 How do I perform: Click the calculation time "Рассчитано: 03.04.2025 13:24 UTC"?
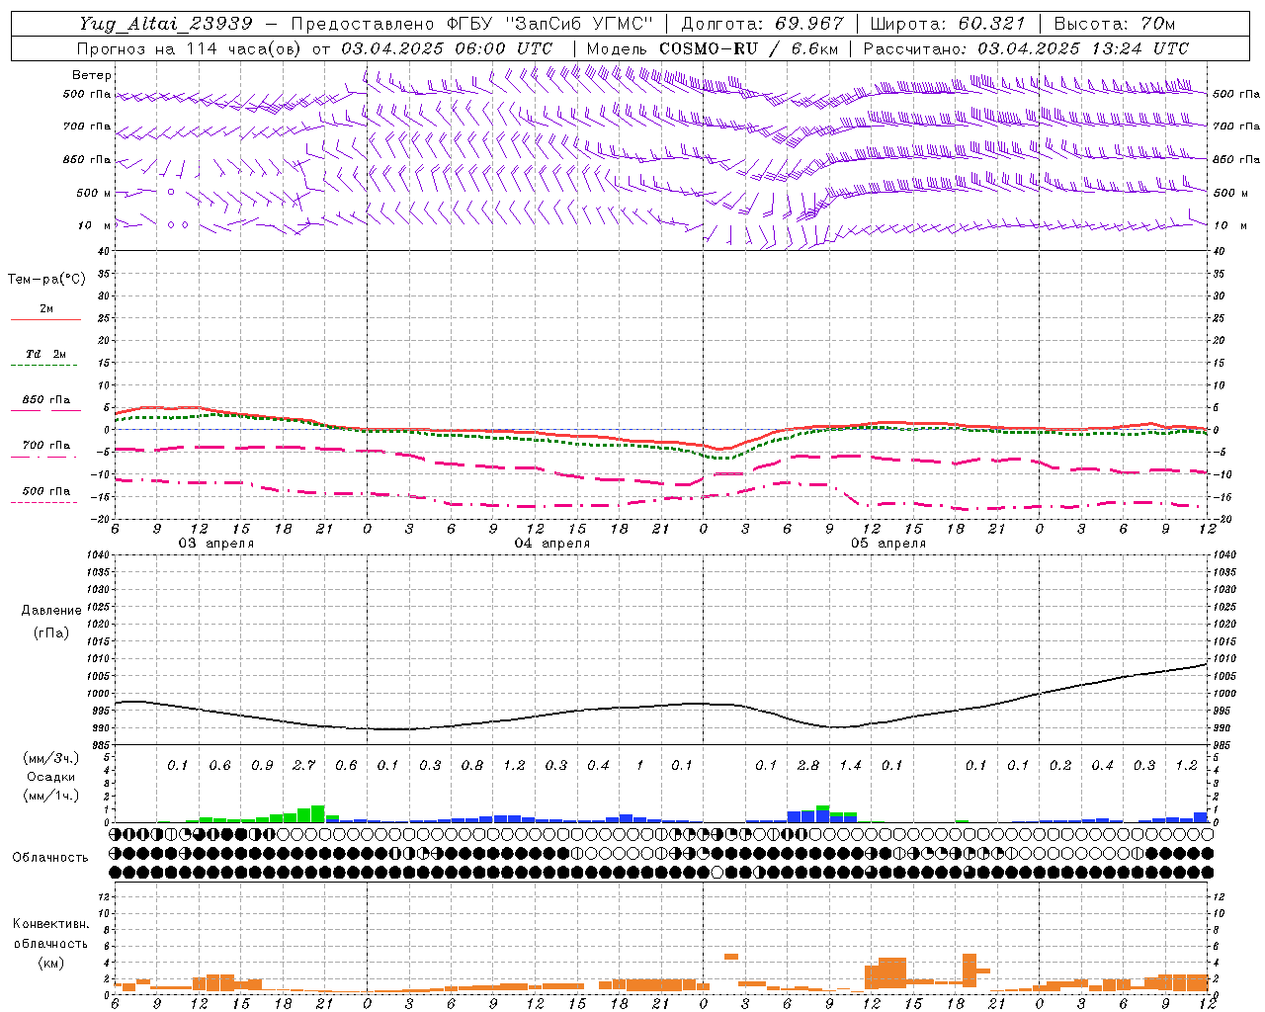[x=1026, y=48]
